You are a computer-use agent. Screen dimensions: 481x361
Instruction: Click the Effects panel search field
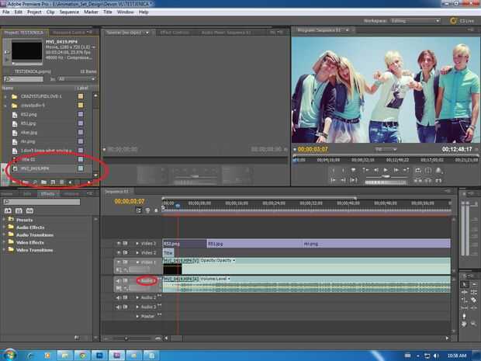pyautogui.click(x=42, y=202)
